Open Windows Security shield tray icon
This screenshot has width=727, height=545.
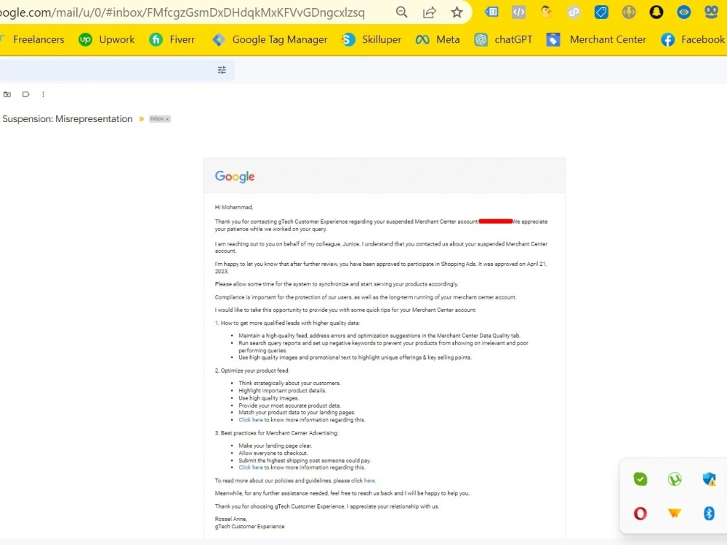click(x=709, y=479)
